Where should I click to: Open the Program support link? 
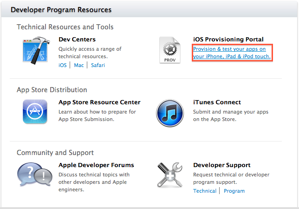pos(234,191)
